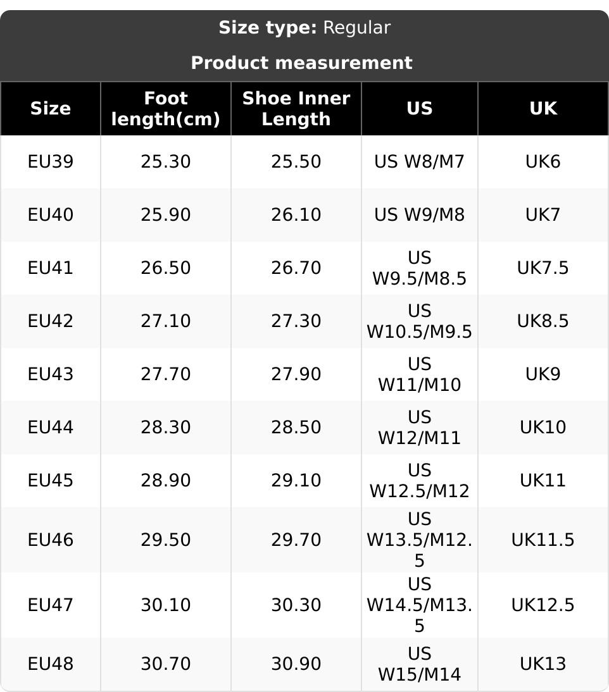Click the Shoe Inner Length header
609x692 pixels.
pyautogui.click(x=296, y=109)
